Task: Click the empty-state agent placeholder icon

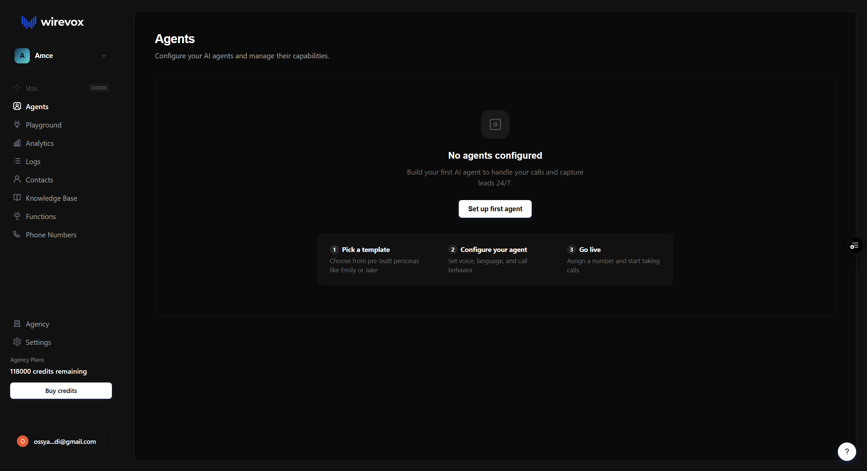Action: point(495,124)
